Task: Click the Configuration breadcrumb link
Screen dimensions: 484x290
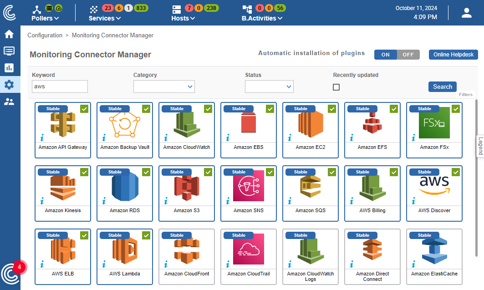Action: pos(45,35)
